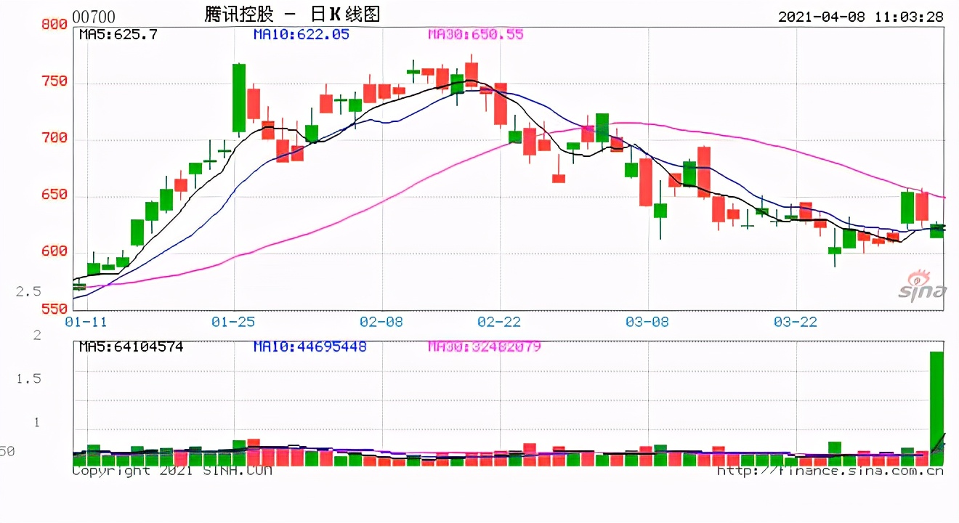This screenshot has width=959, height=523.
Task: Click the volume axis label 2
Action: [x=37, y=336]
